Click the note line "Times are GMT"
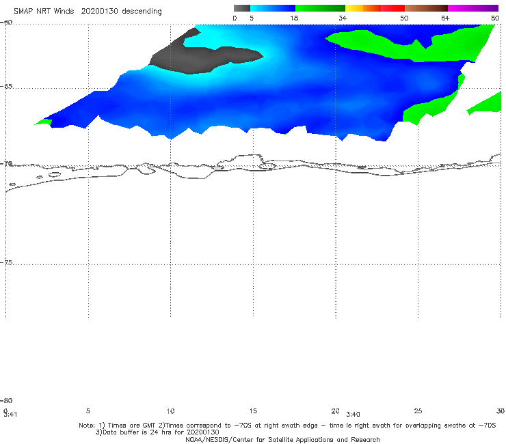 tap(131, 426)
